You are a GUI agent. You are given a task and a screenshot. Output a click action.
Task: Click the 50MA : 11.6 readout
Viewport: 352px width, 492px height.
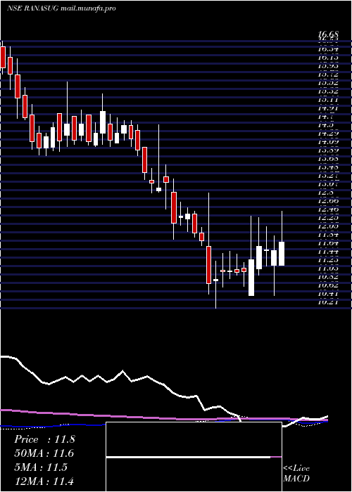pyautogui.click(x=44, y=453)
